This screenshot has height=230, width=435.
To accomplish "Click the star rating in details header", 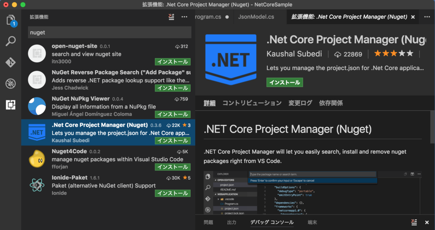I will (394, 53).
